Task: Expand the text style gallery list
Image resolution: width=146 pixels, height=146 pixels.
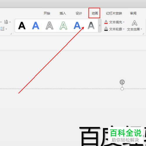Action: click(x=100, y=26)
